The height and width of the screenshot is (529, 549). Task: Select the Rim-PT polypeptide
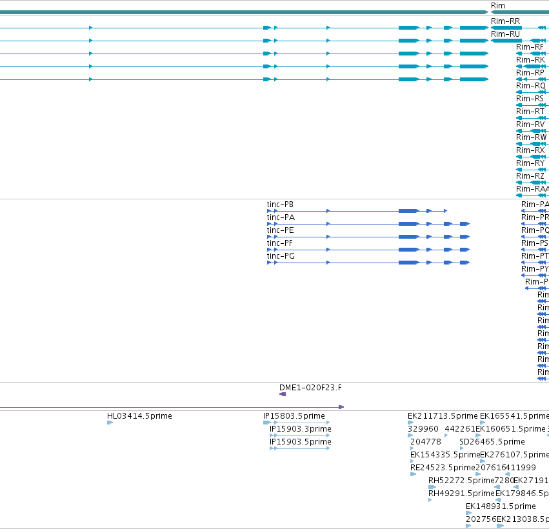click(535, 256)
